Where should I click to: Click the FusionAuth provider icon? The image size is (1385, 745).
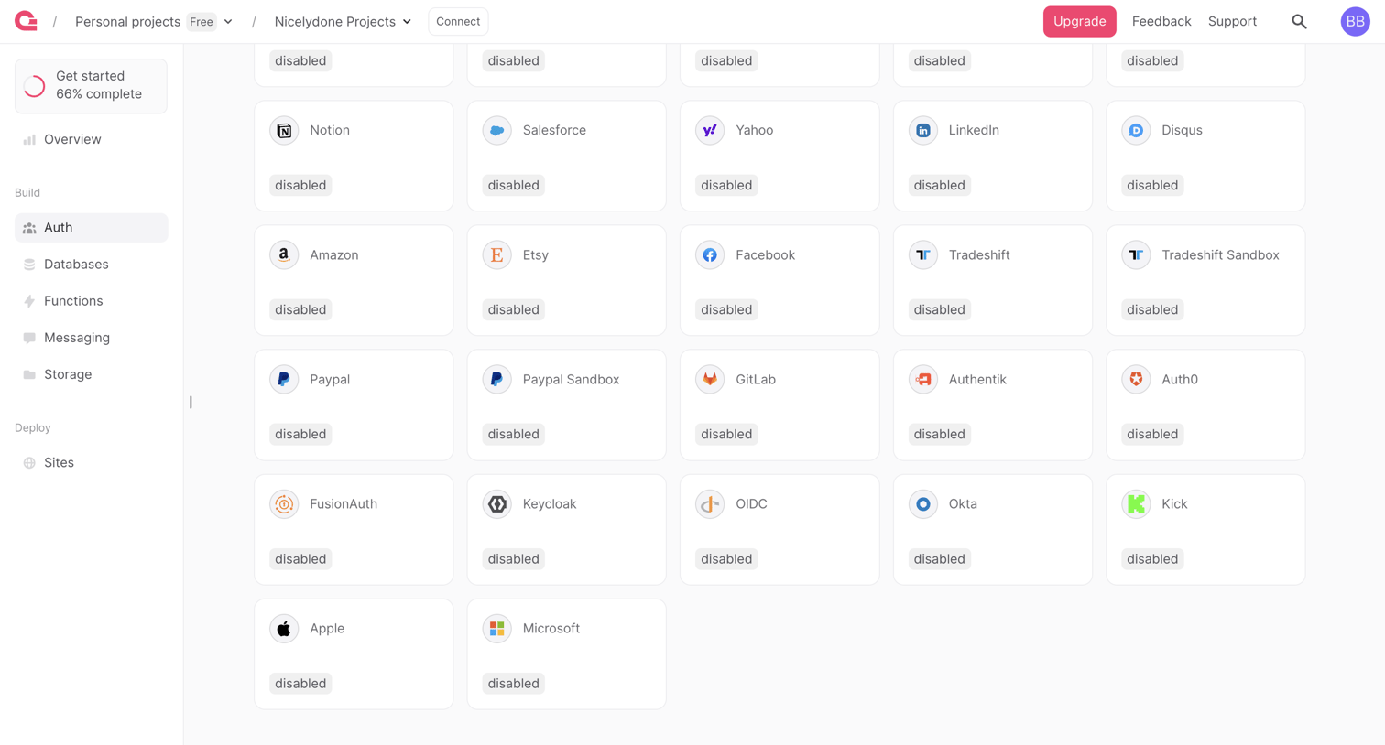(284, 503)
